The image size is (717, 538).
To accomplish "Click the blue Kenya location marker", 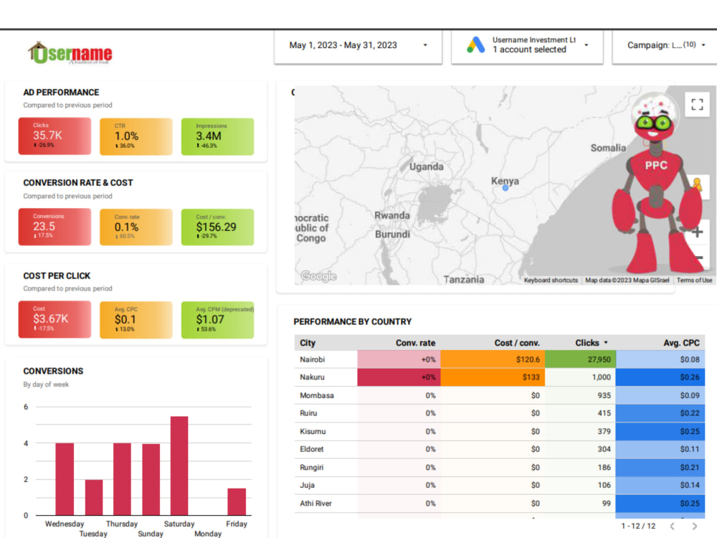I will (505, 187).
